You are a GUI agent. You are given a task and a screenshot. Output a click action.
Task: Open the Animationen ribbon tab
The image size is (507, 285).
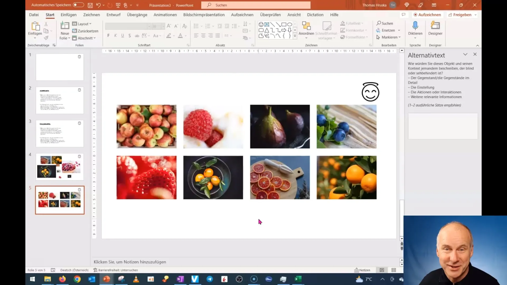[x=165, y=15]
